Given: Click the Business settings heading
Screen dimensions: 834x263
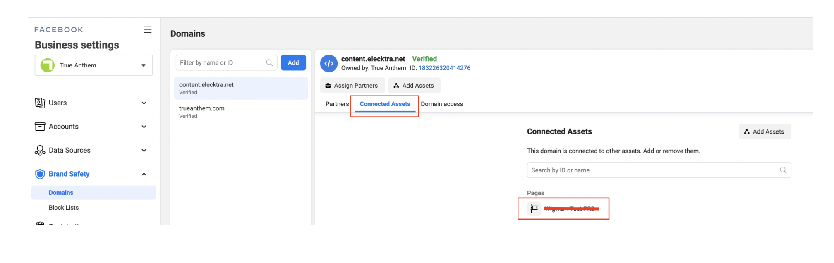Looking at the screenshot, I should click(77, 45).
